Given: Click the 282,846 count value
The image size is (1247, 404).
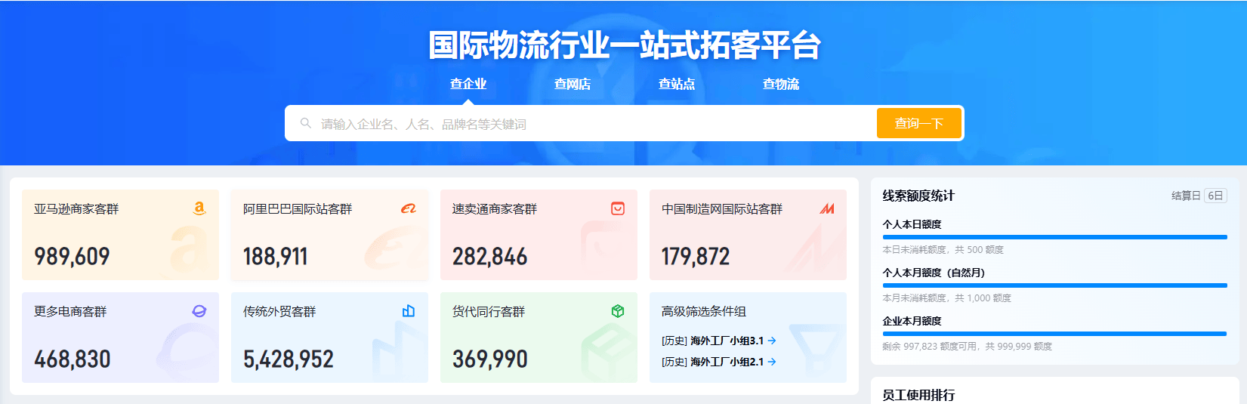Looking at the screenshot, I should (x=490, y=257).
